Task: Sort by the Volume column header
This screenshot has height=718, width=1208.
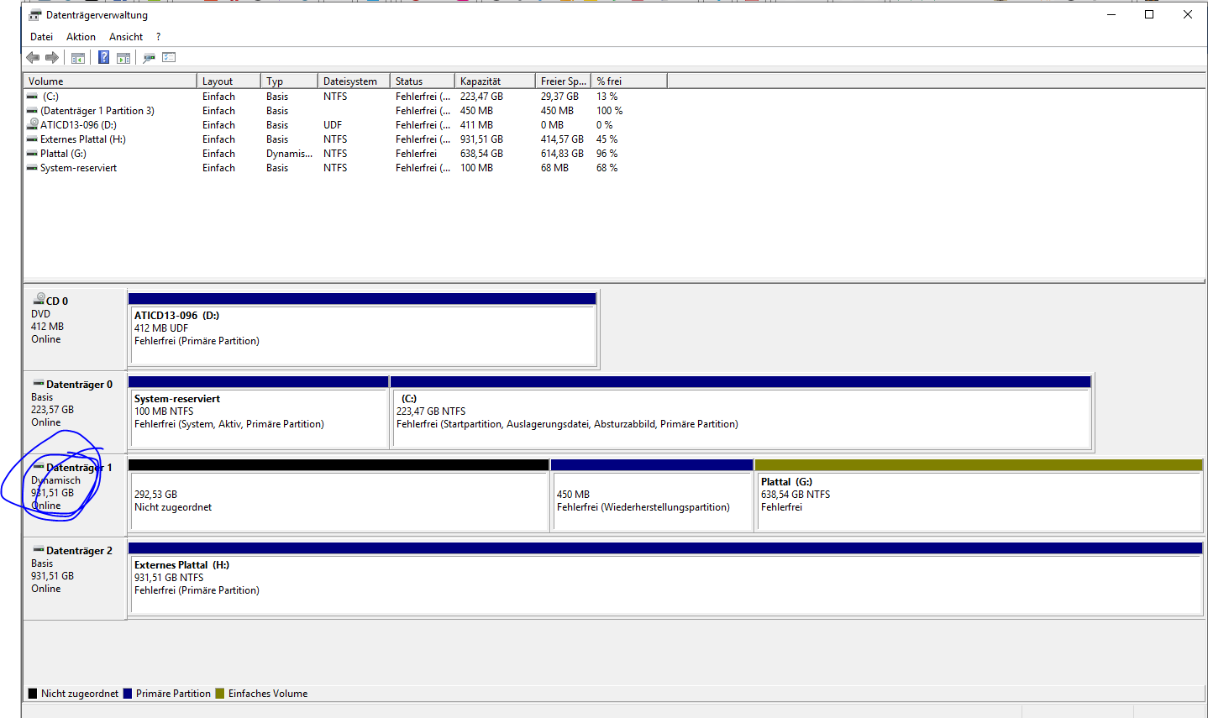Action: click(110, 81)
